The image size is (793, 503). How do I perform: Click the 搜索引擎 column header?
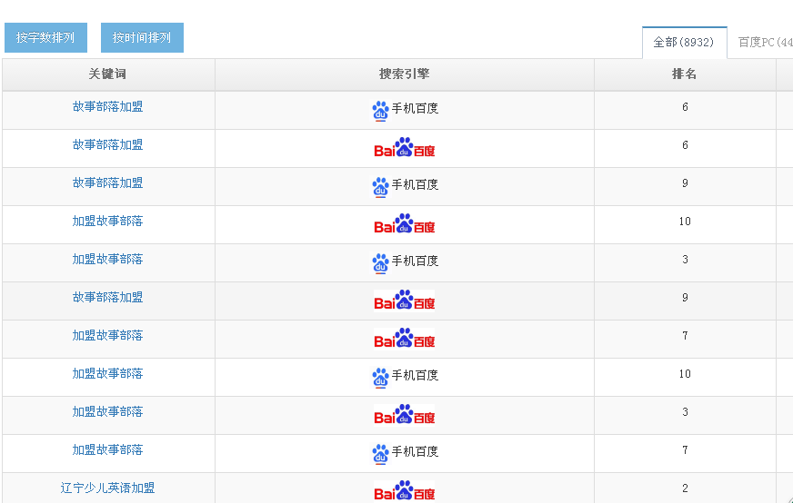coord(405,74)
